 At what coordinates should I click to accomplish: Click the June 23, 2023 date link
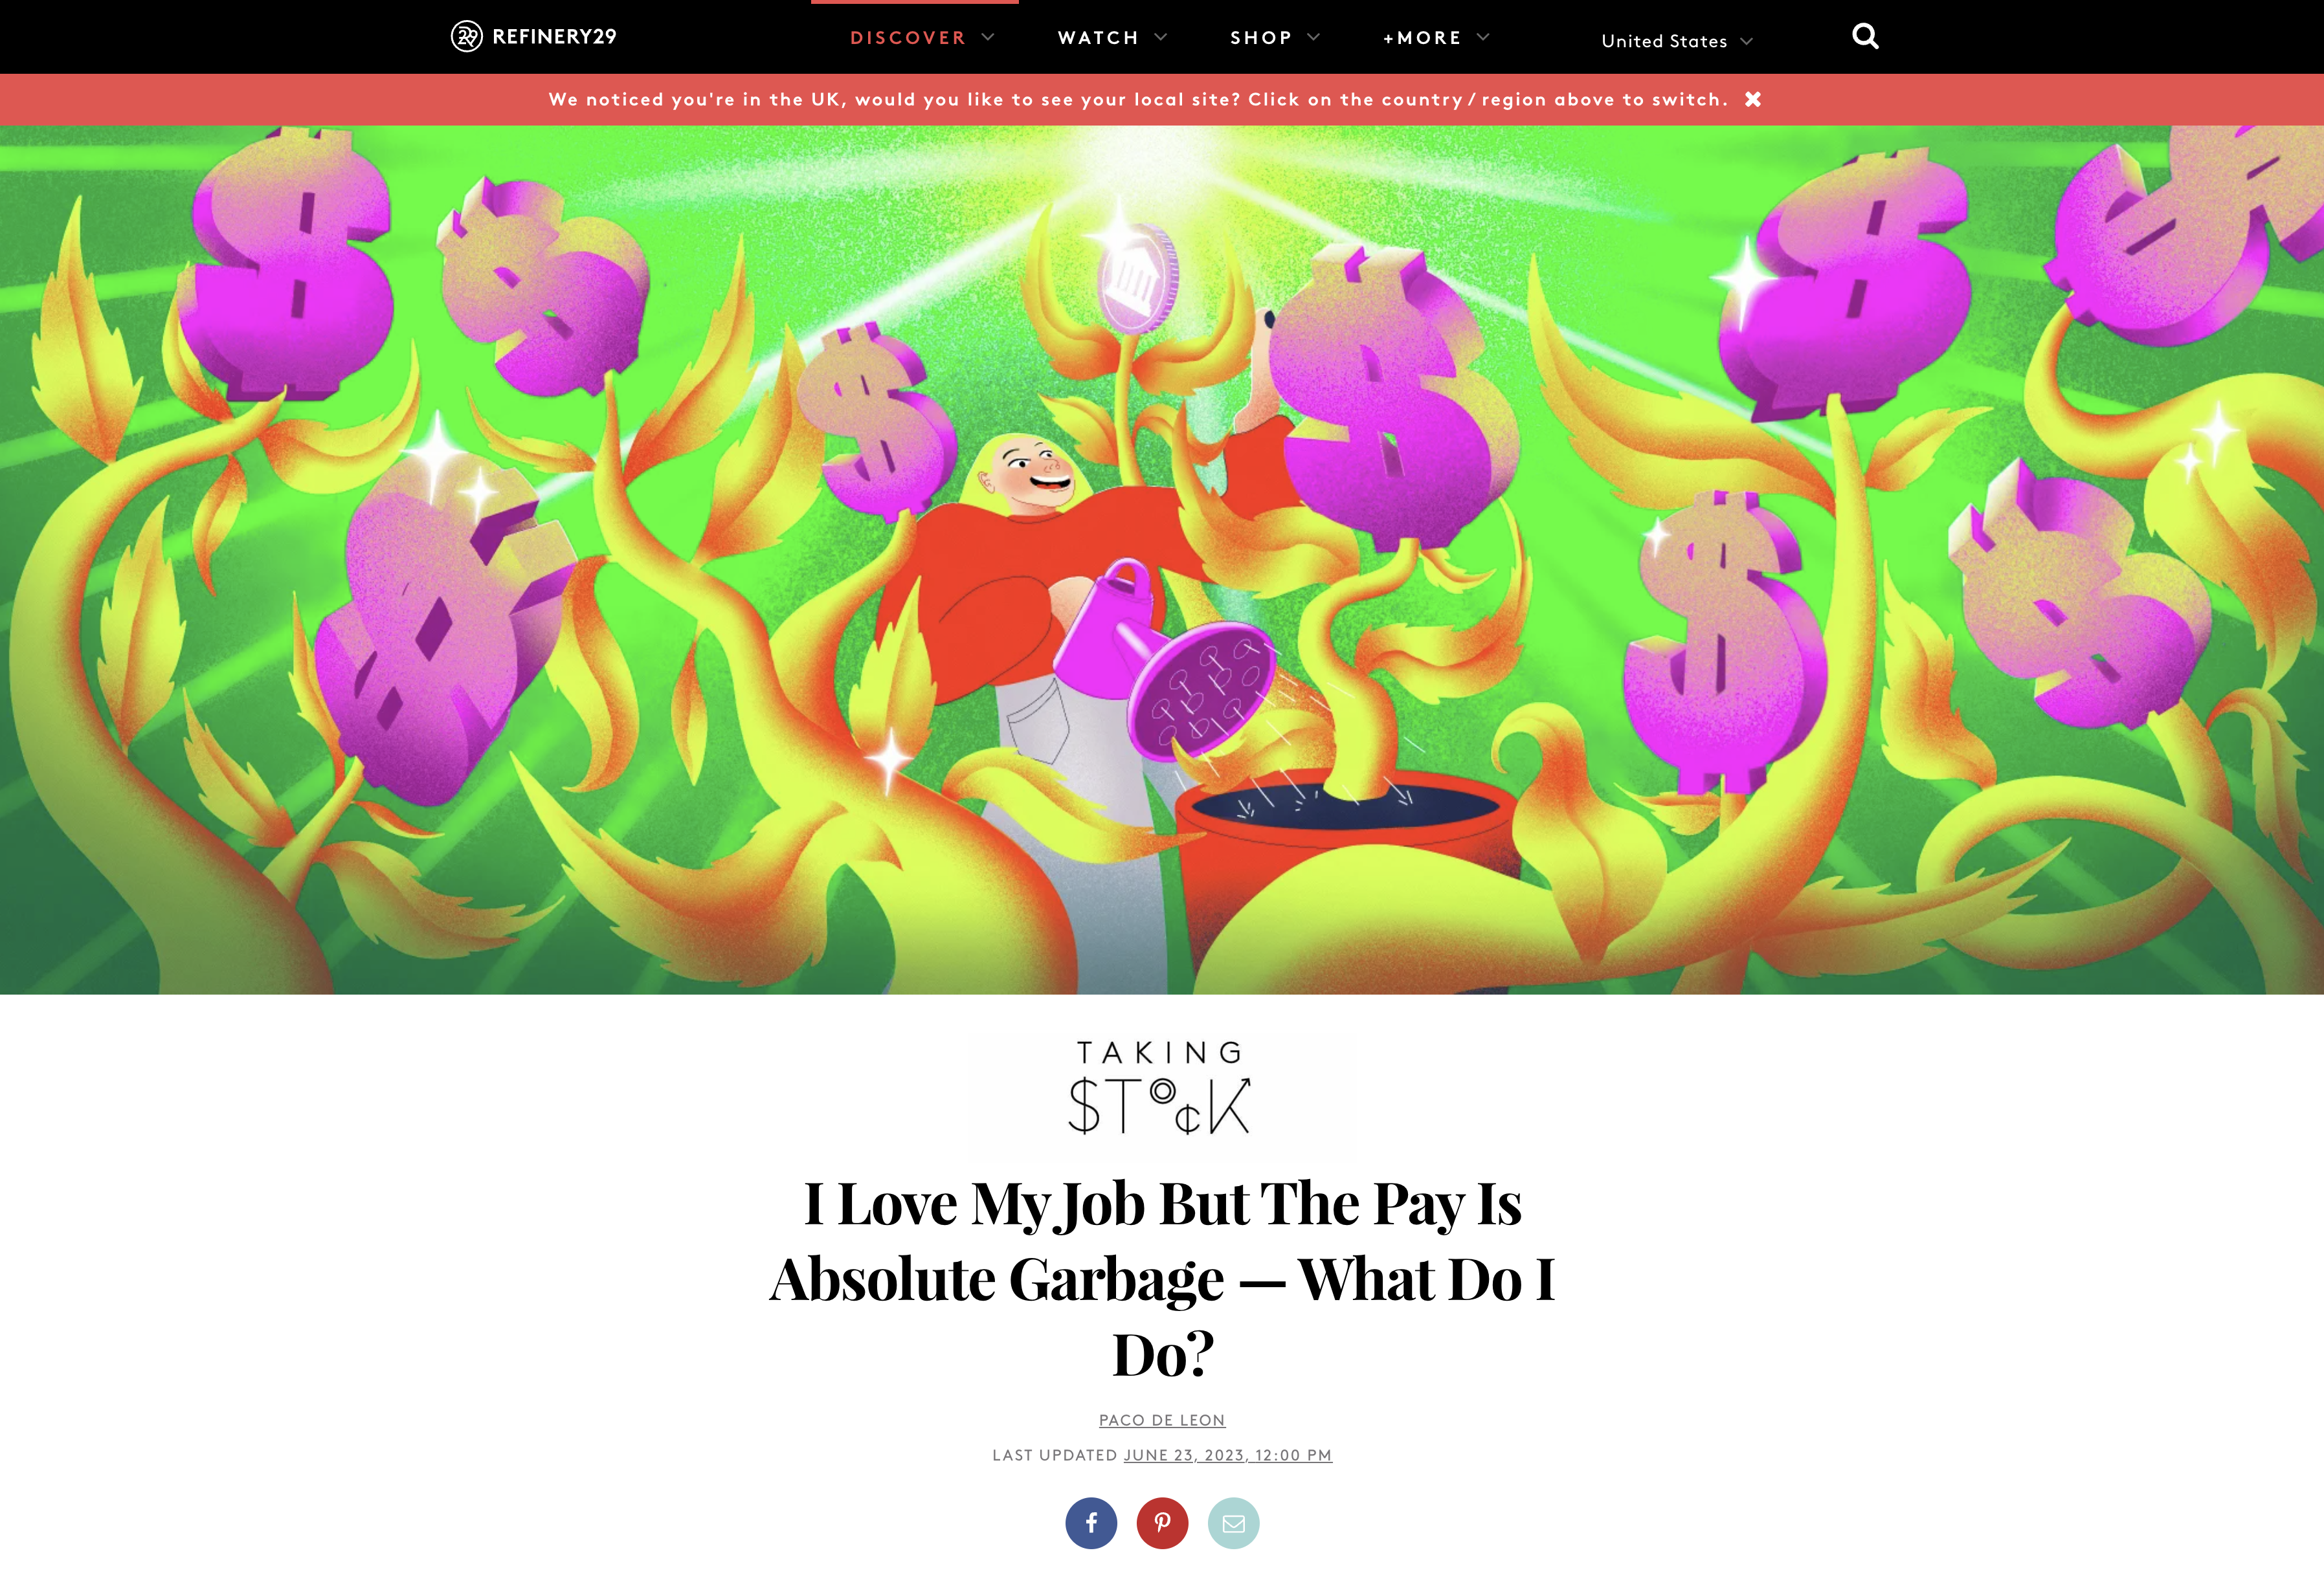click(1228, 1455)
